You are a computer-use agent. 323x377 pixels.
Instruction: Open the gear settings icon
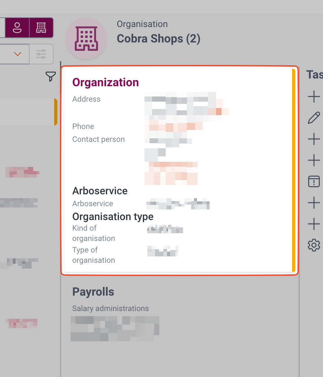click(314, 245)
